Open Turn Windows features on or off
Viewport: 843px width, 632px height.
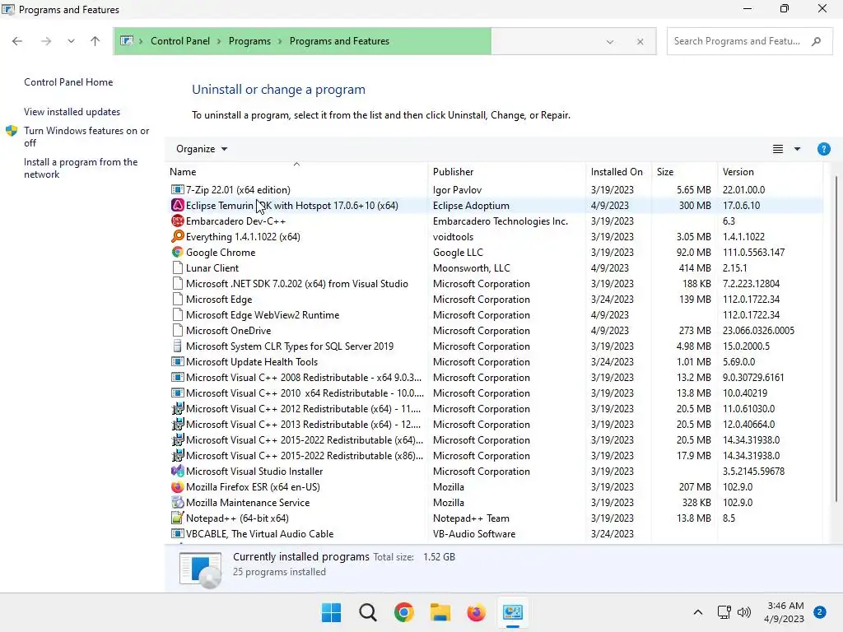[x=86, y=137]
